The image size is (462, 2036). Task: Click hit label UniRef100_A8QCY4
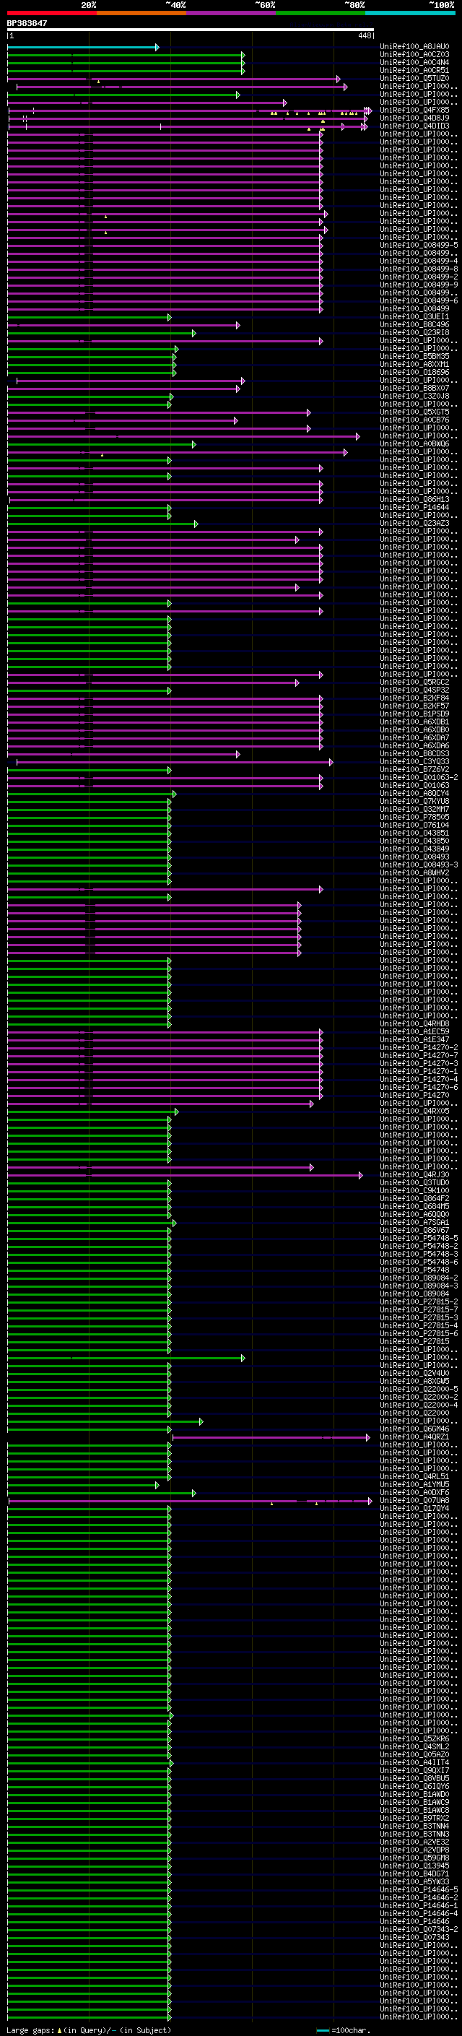[414, 794]
